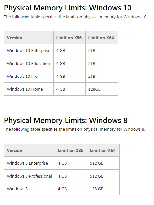Select the Version header in Windows 10 table
Screen dimensions: 154x205
(29, 38)
